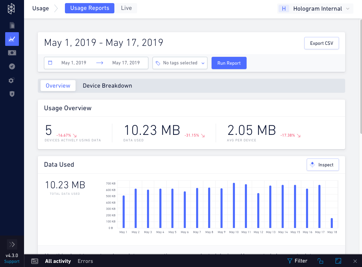This screenshot has width=362, height=267.
Task: Expand the sidebar with double chevron
Action: pyautogui.click(x=12, y=244)
